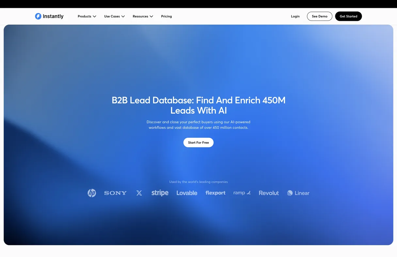The width and height of the screenshot is (397, 257).
Task: Click the black Get Started button
Action: [348, 16]
